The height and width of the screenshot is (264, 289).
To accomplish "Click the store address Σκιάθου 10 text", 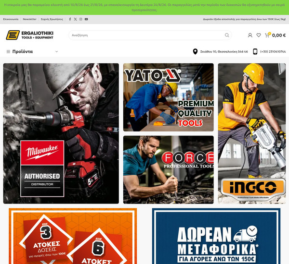I will point(224,52).
